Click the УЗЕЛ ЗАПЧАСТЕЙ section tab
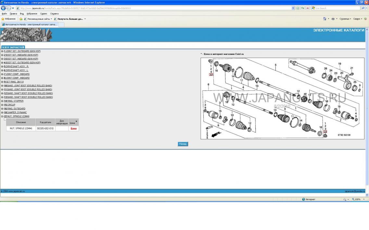 (x=13, y=47)
